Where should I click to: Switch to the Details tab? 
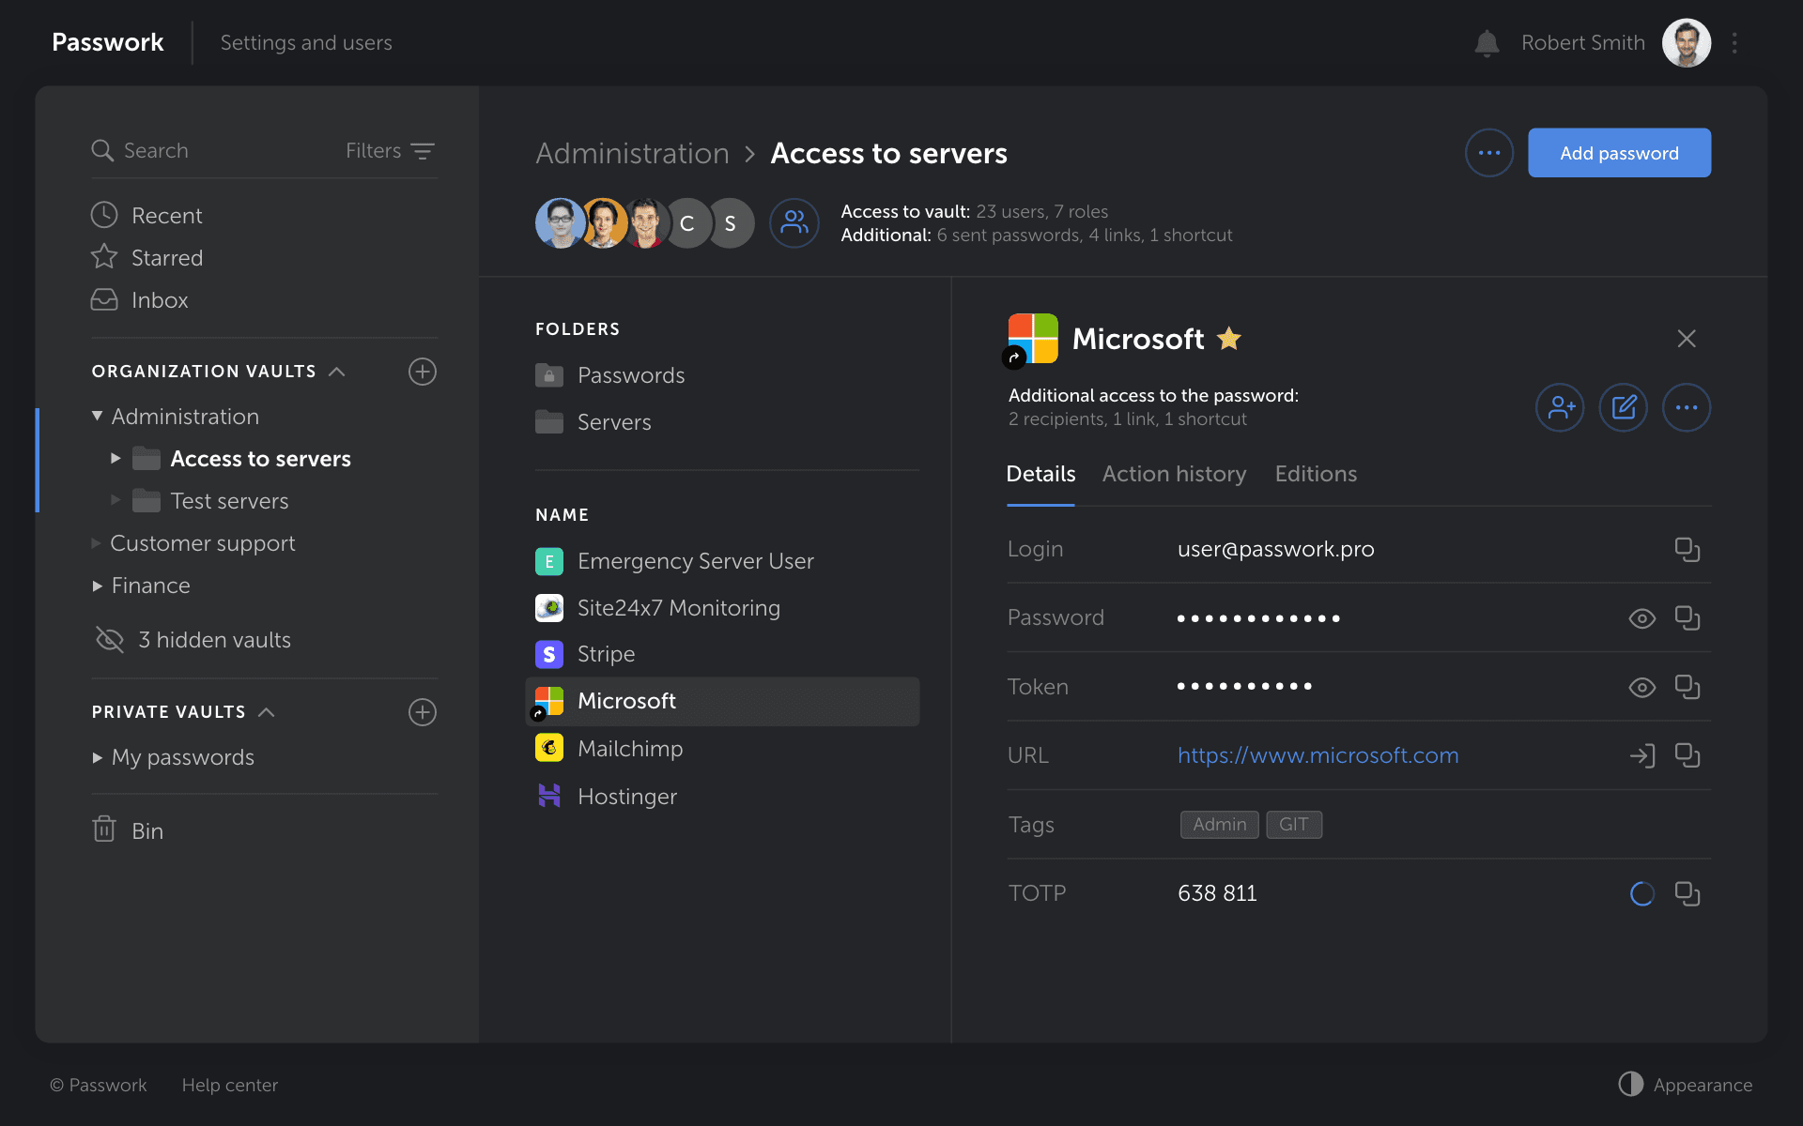pos(1040,474)
